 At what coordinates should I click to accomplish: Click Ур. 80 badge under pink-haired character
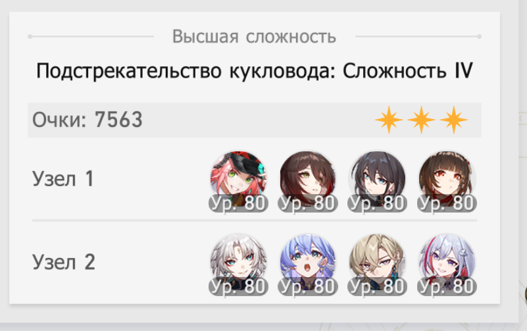click(x=238, y=203)
